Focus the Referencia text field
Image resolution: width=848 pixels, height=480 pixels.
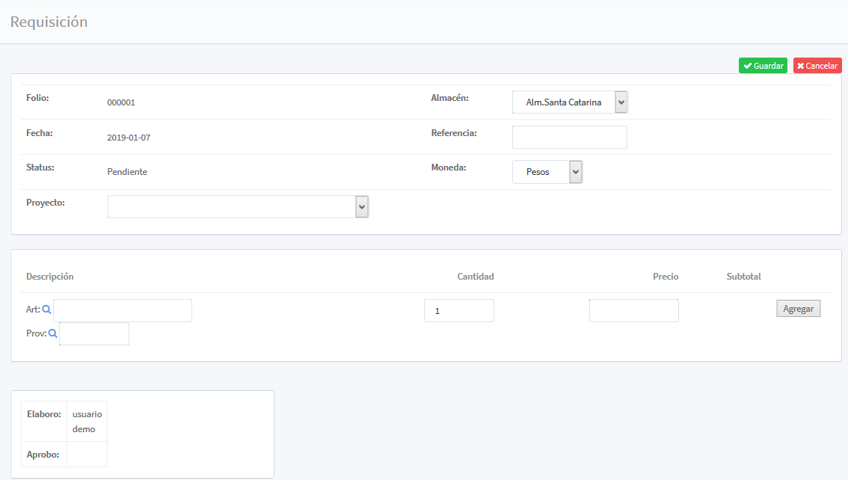[569, 138]
